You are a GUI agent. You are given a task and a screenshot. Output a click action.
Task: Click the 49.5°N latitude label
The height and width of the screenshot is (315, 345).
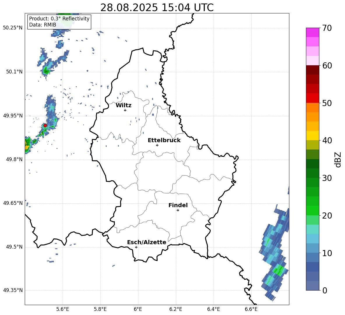click(x=14, y=247)
